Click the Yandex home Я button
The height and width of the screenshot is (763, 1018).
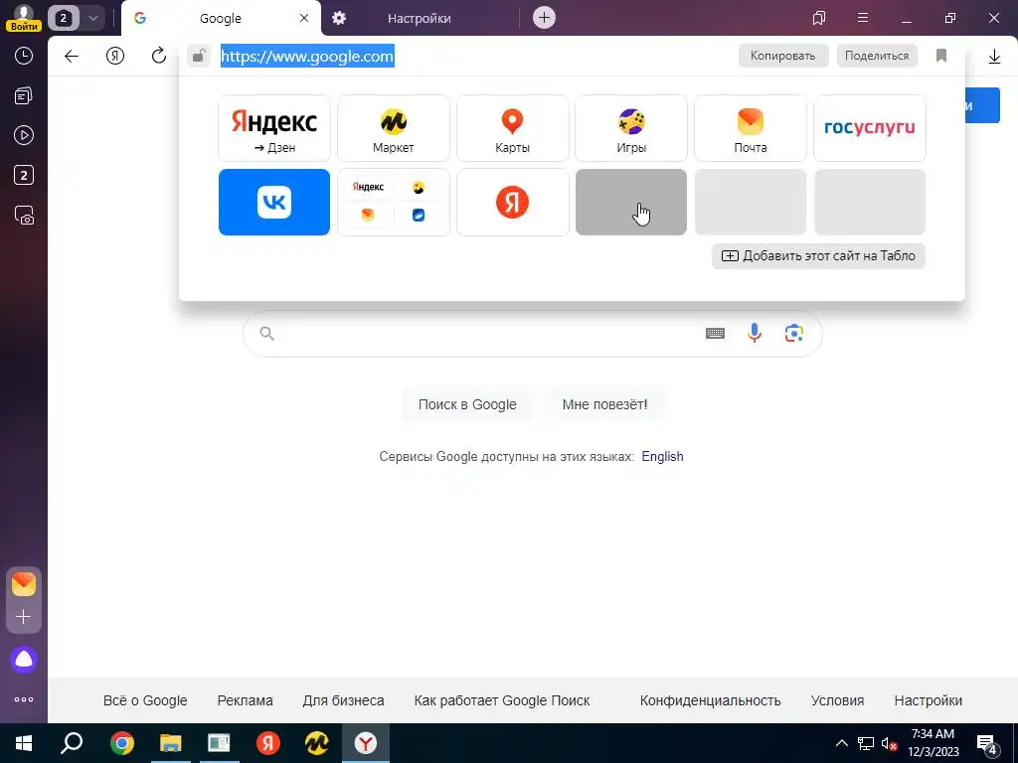[115, 57]
